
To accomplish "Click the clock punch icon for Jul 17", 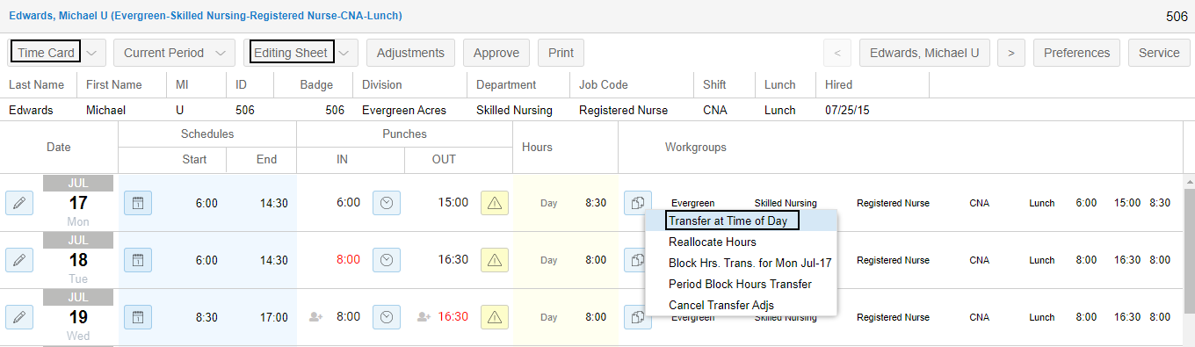I will 387,203.
